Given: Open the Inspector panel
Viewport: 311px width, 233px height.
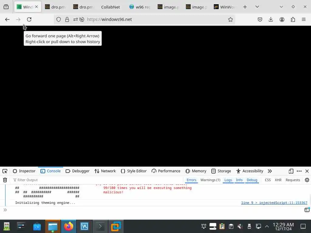Looking at the screenshot, I should click(x=24, y=171).
